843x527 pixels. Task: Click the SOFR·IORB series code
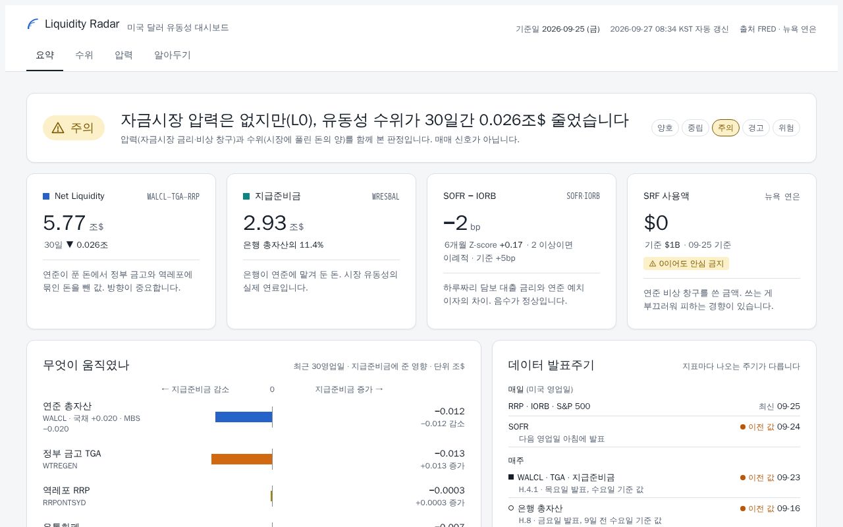pyautogui.click(x=583, y=196)
